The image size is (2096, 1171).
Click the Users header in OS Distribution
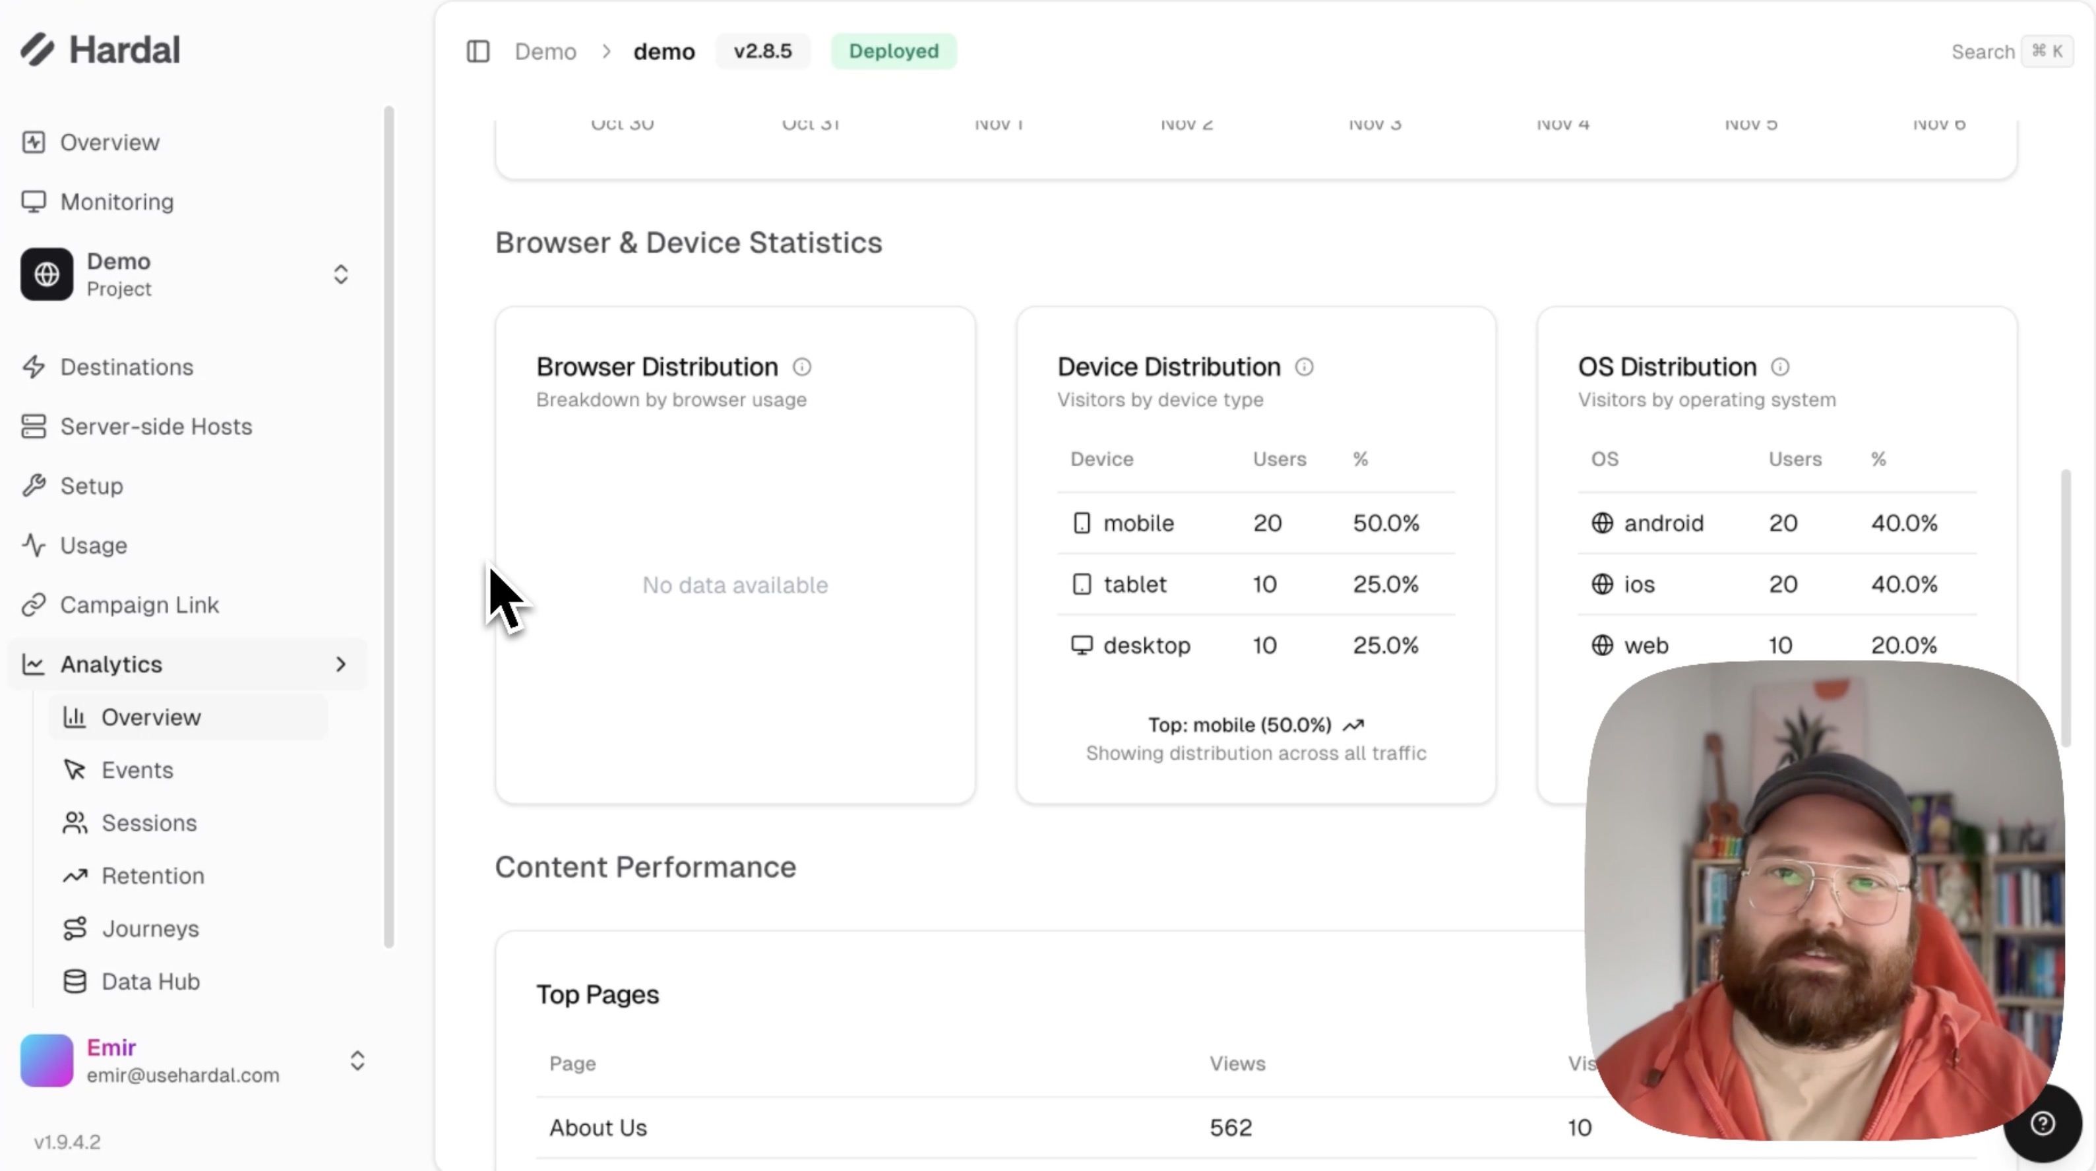coord(1795,459)
